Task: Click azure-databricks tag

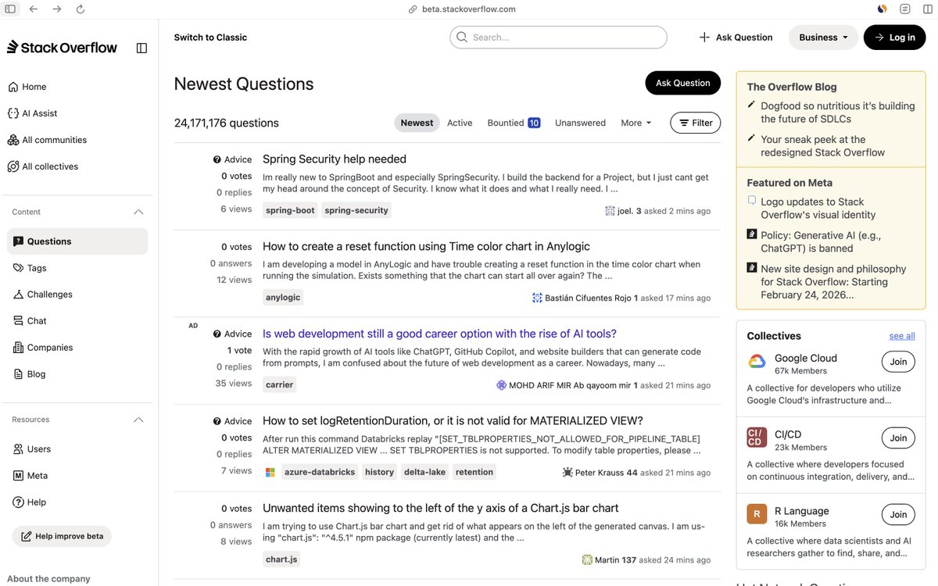Action: tap(320, 472)
